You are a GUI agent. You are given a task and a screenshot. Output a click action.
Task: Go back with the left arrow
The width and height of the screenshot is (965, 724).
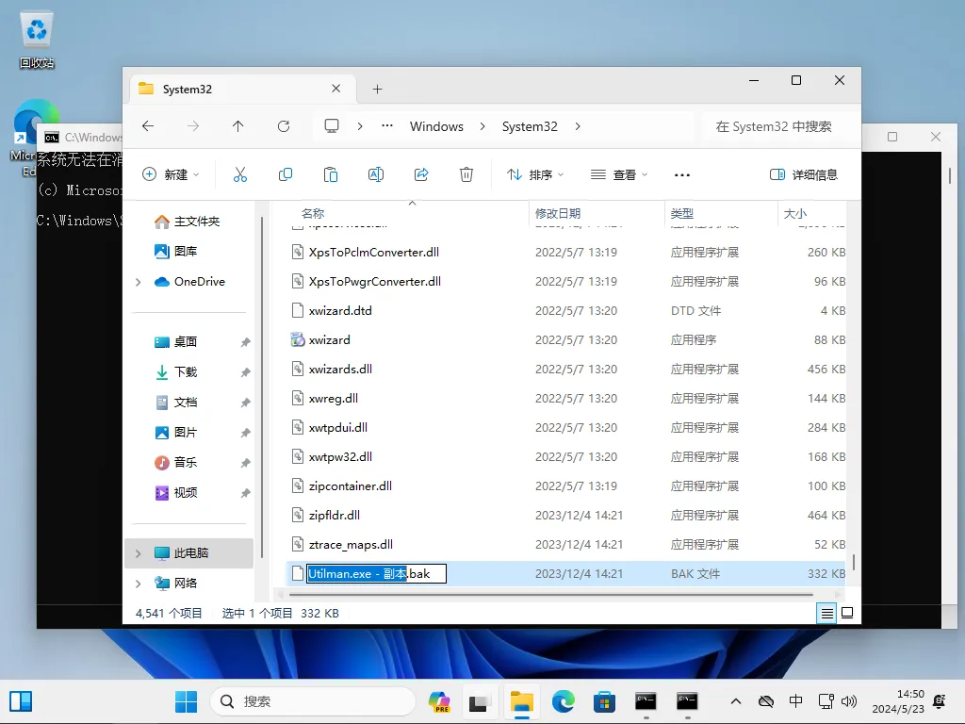(x=148, y=126)
